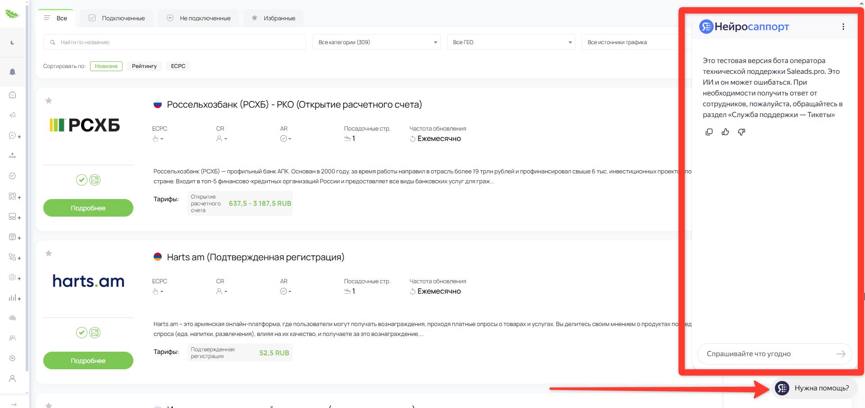Switch to the Все tab
The height and width of the screenshot is (408, 865).
55,18
